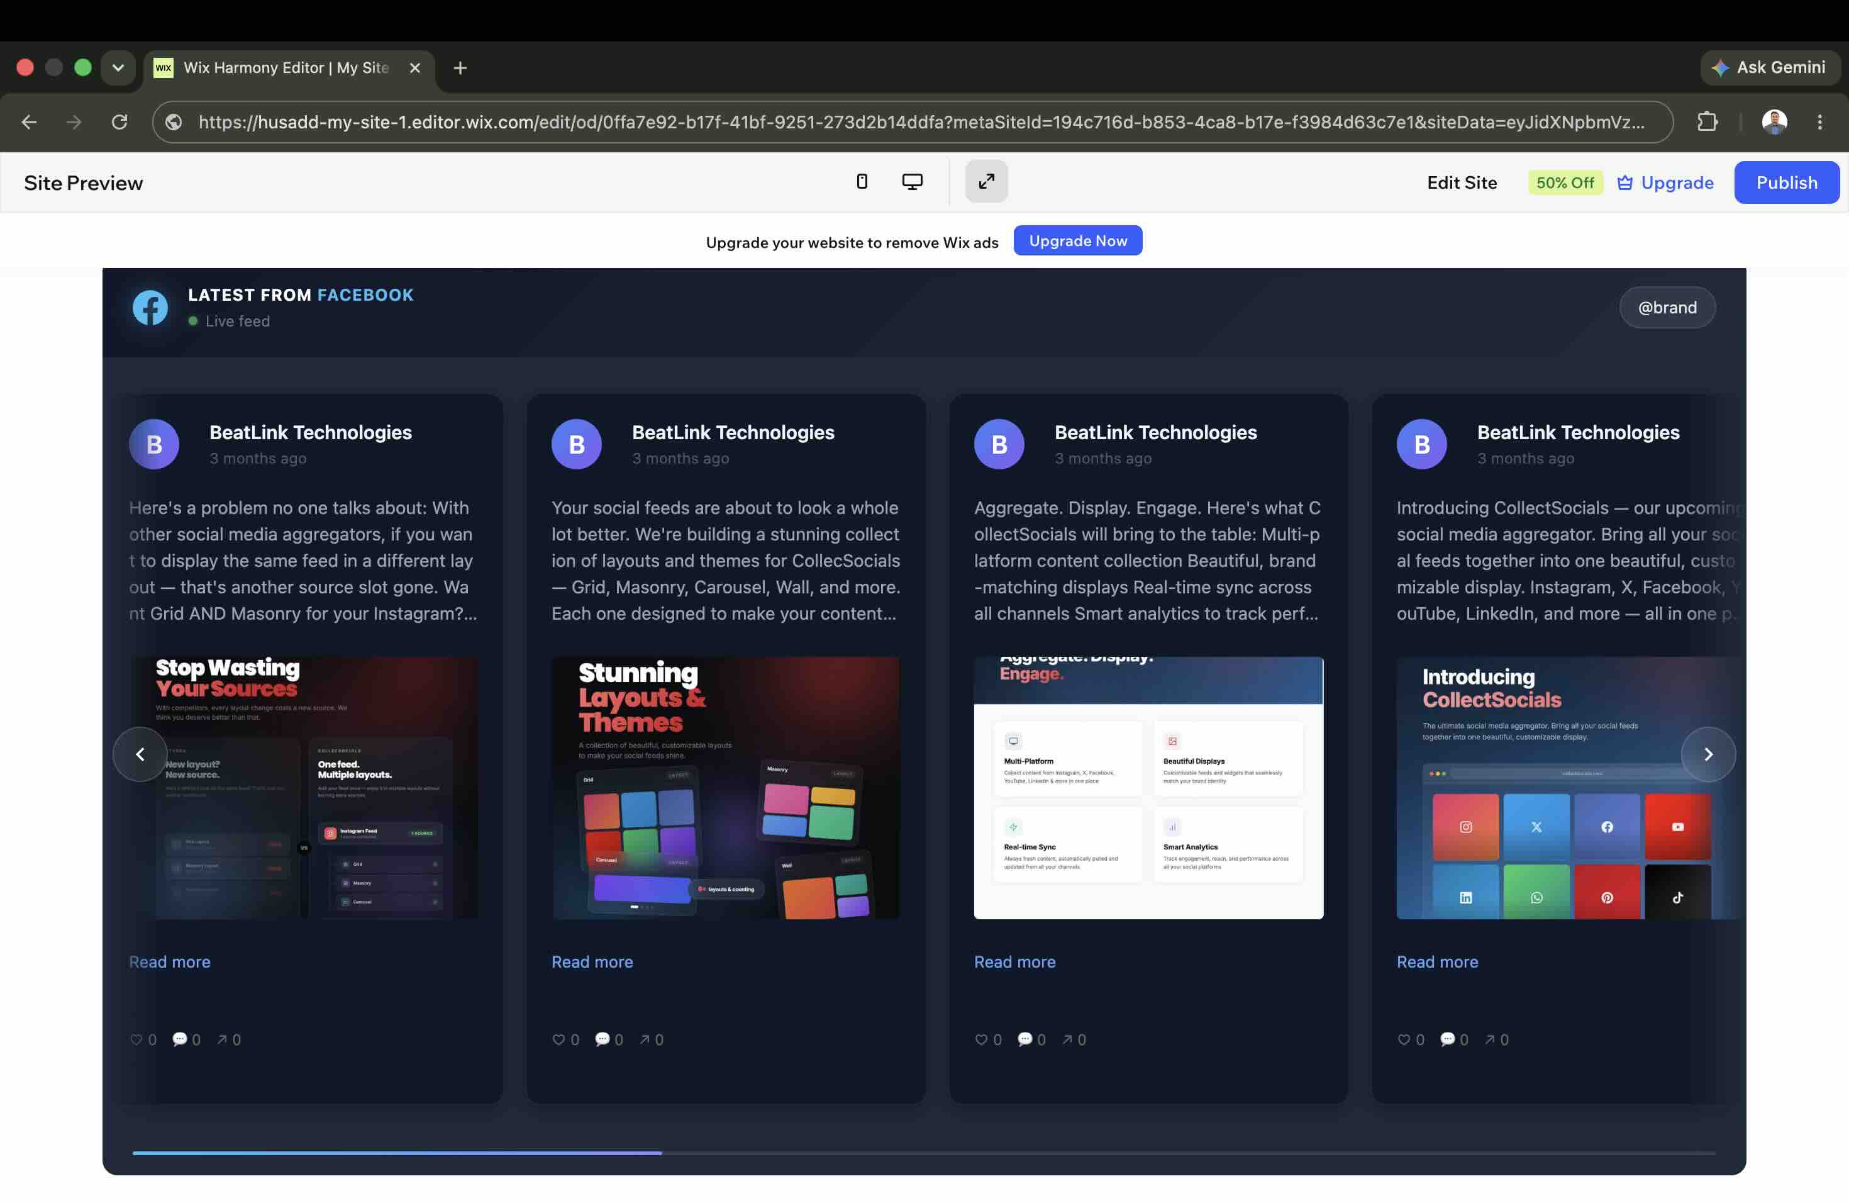
Task: Click the carousel progress bar
Action: (x=924, y=1153)
